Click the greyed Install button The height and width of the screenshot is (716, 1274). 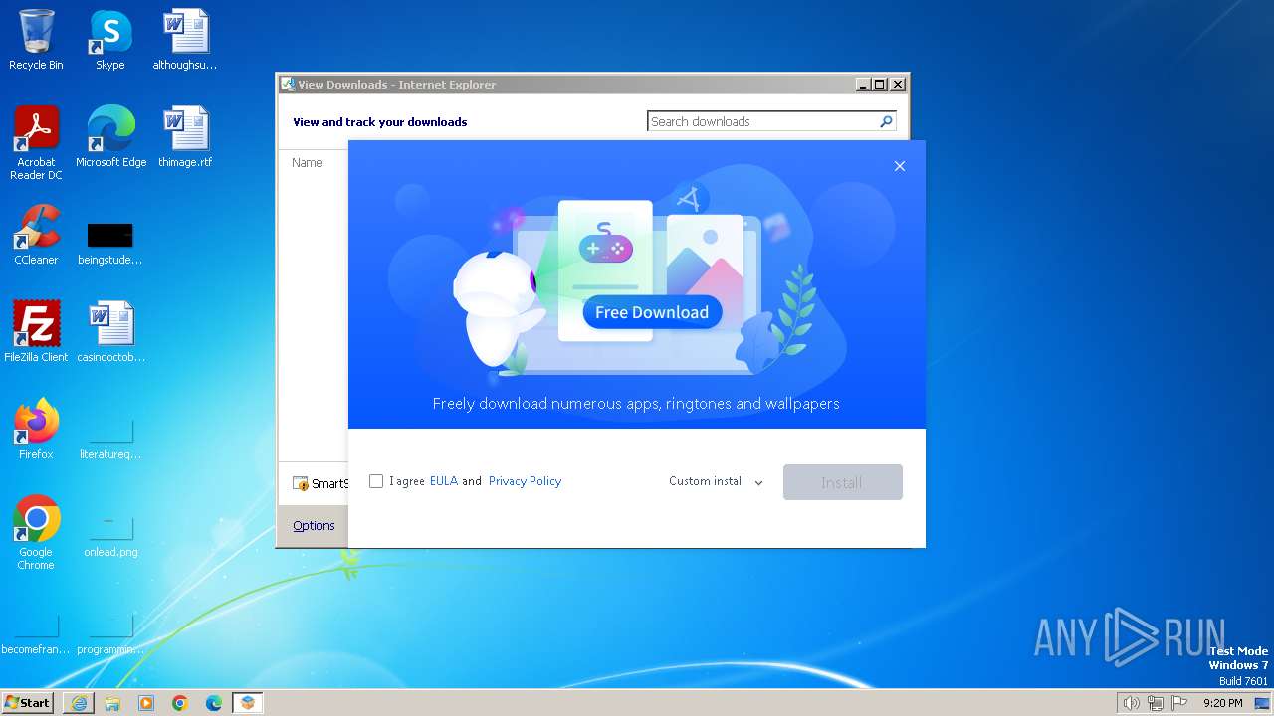842,482
